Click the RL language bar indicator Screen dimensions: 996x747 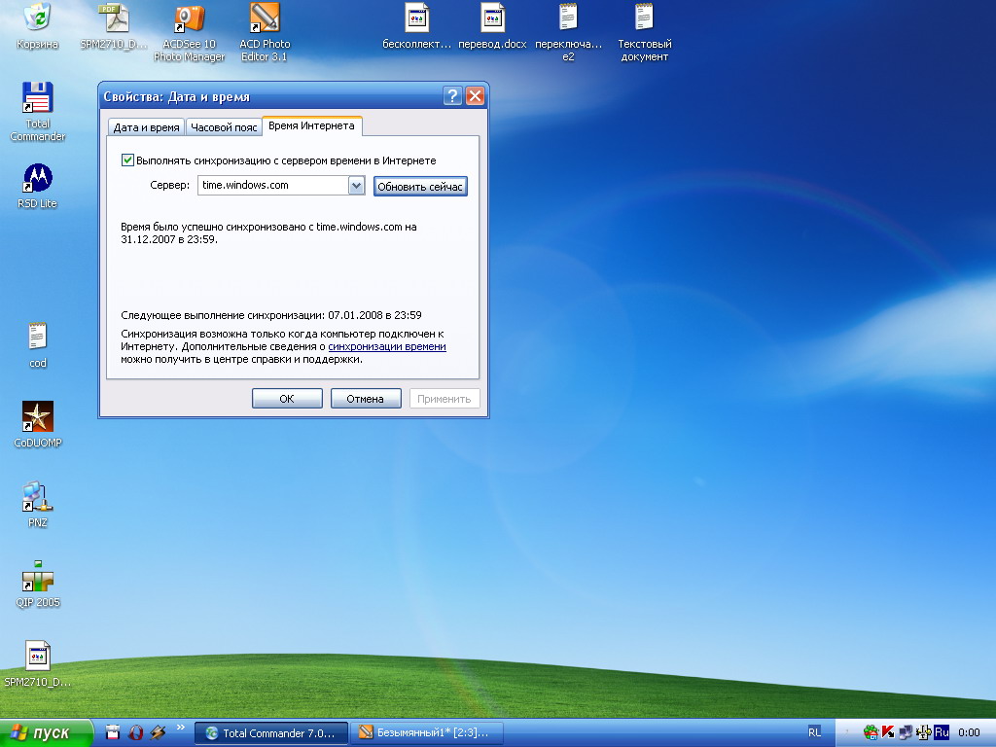pyautogui.click(x=814, y=732)
